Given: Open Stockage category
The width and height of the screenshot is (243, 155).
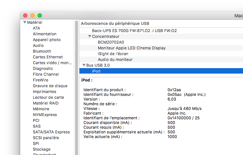Looking at the screenshot, I should pos(42,150).
